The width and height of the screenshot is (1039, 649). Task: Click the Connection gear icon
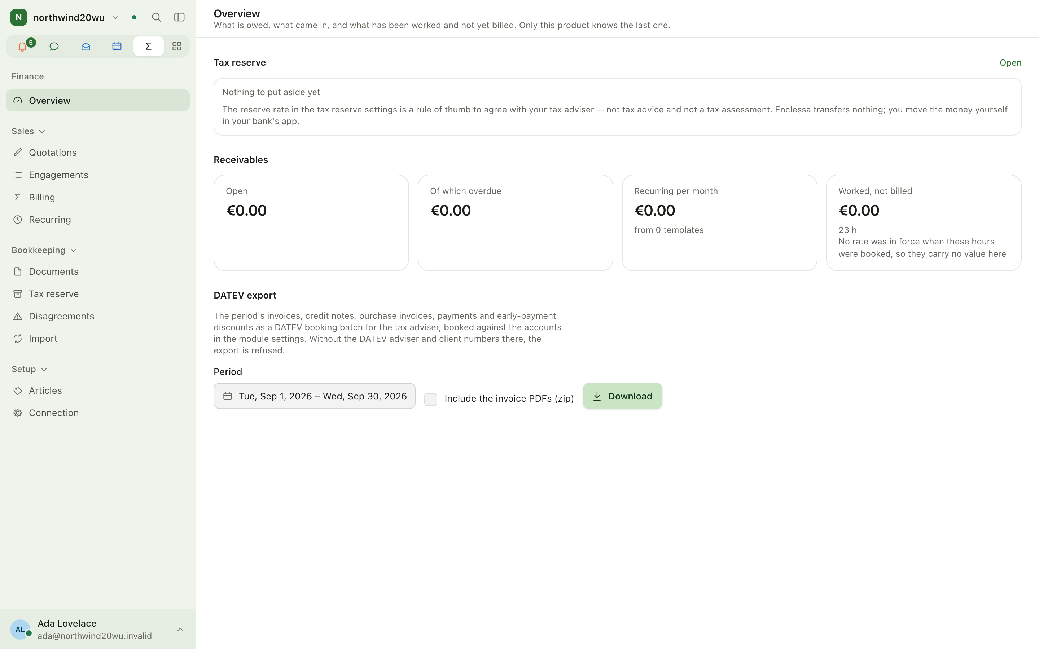pos(18,412)
